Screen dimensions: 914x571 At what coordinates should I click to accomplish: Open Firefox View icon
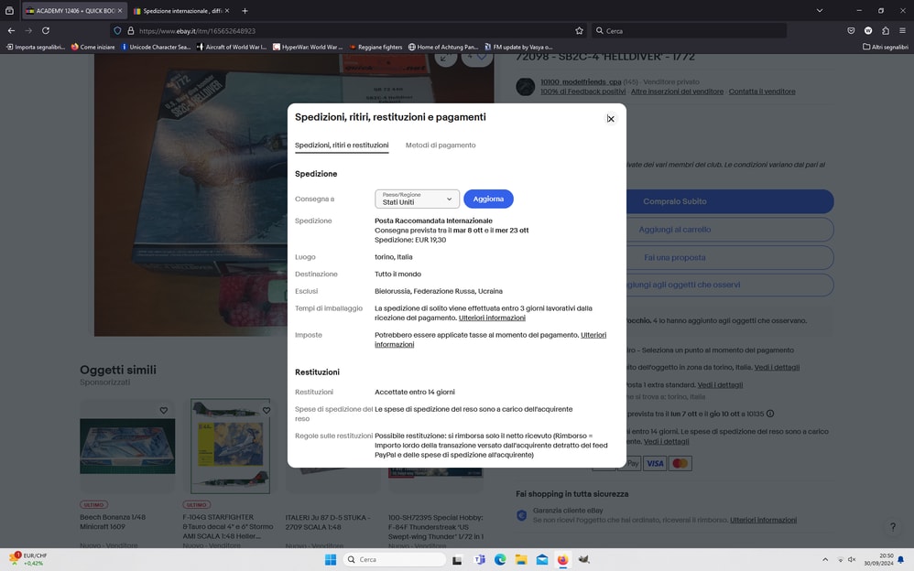click(9, 10)
